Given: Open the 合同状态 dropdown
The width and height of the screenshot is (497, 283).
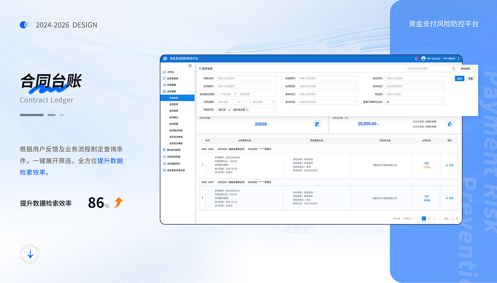Looking at the screenshot, I should pos(415,86).
